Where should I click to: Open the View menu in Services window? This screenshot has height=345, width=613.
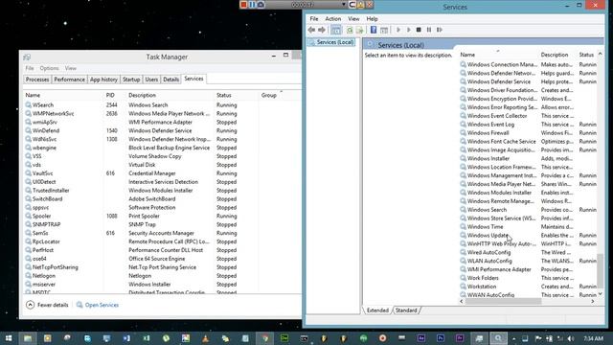click(353, 19)
